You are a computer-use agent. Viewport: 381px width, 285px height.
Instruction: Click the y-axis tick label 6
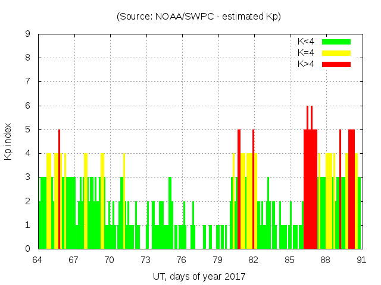(x=28, y=106)
